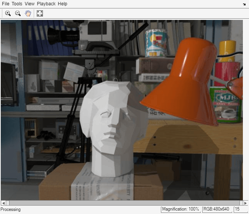
Task: Click the Processing status text
Action: pos(10,209)
